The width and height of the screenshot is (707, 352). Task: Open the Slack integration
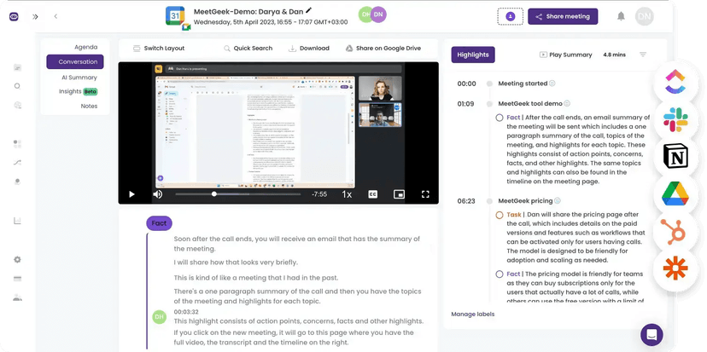point(675,119)
